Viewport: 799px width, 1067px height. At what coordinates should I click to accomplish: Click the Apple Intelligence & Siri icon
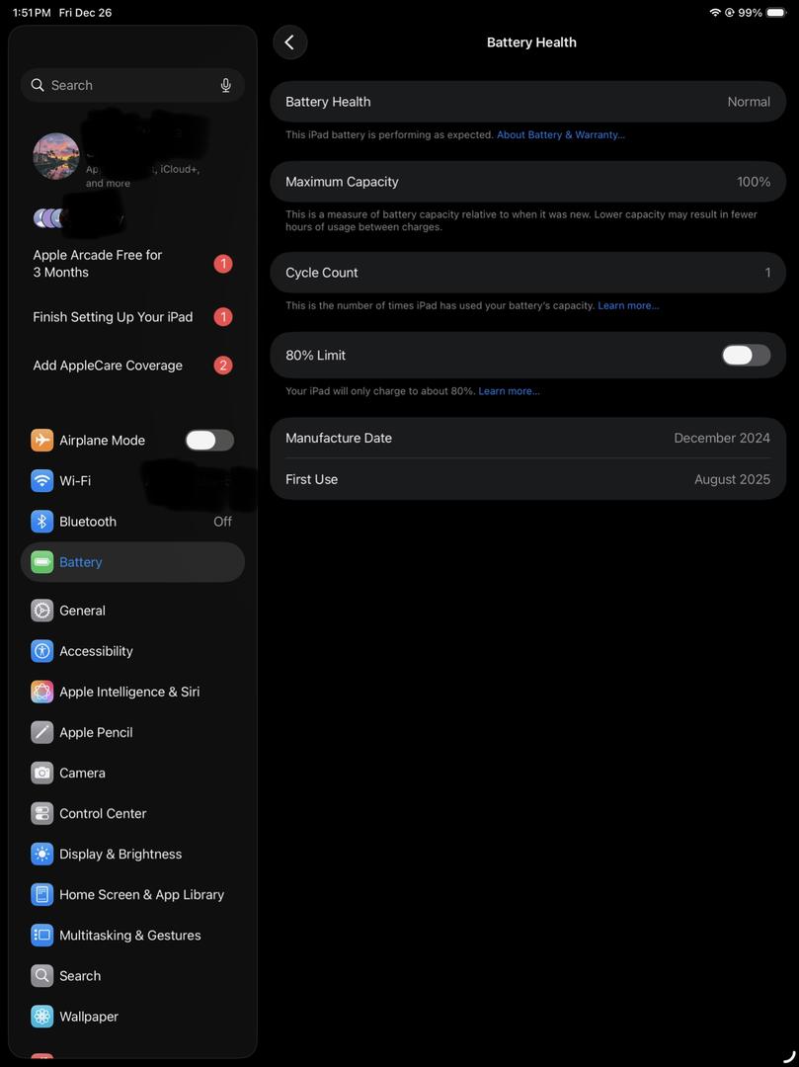pyautogui.click(x=42, y=692)
